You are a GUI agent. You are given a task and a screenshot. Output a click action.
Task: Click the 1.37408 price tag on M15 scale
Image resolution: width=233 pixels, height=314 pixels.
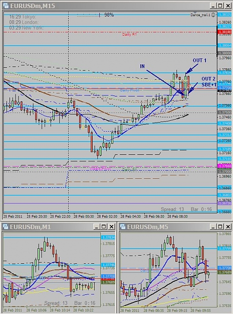(x=224, y=124)
